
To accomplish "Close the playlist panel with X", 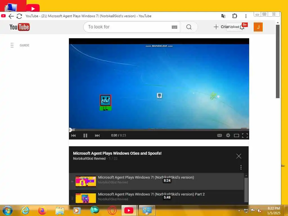I will tap(239, 156).
